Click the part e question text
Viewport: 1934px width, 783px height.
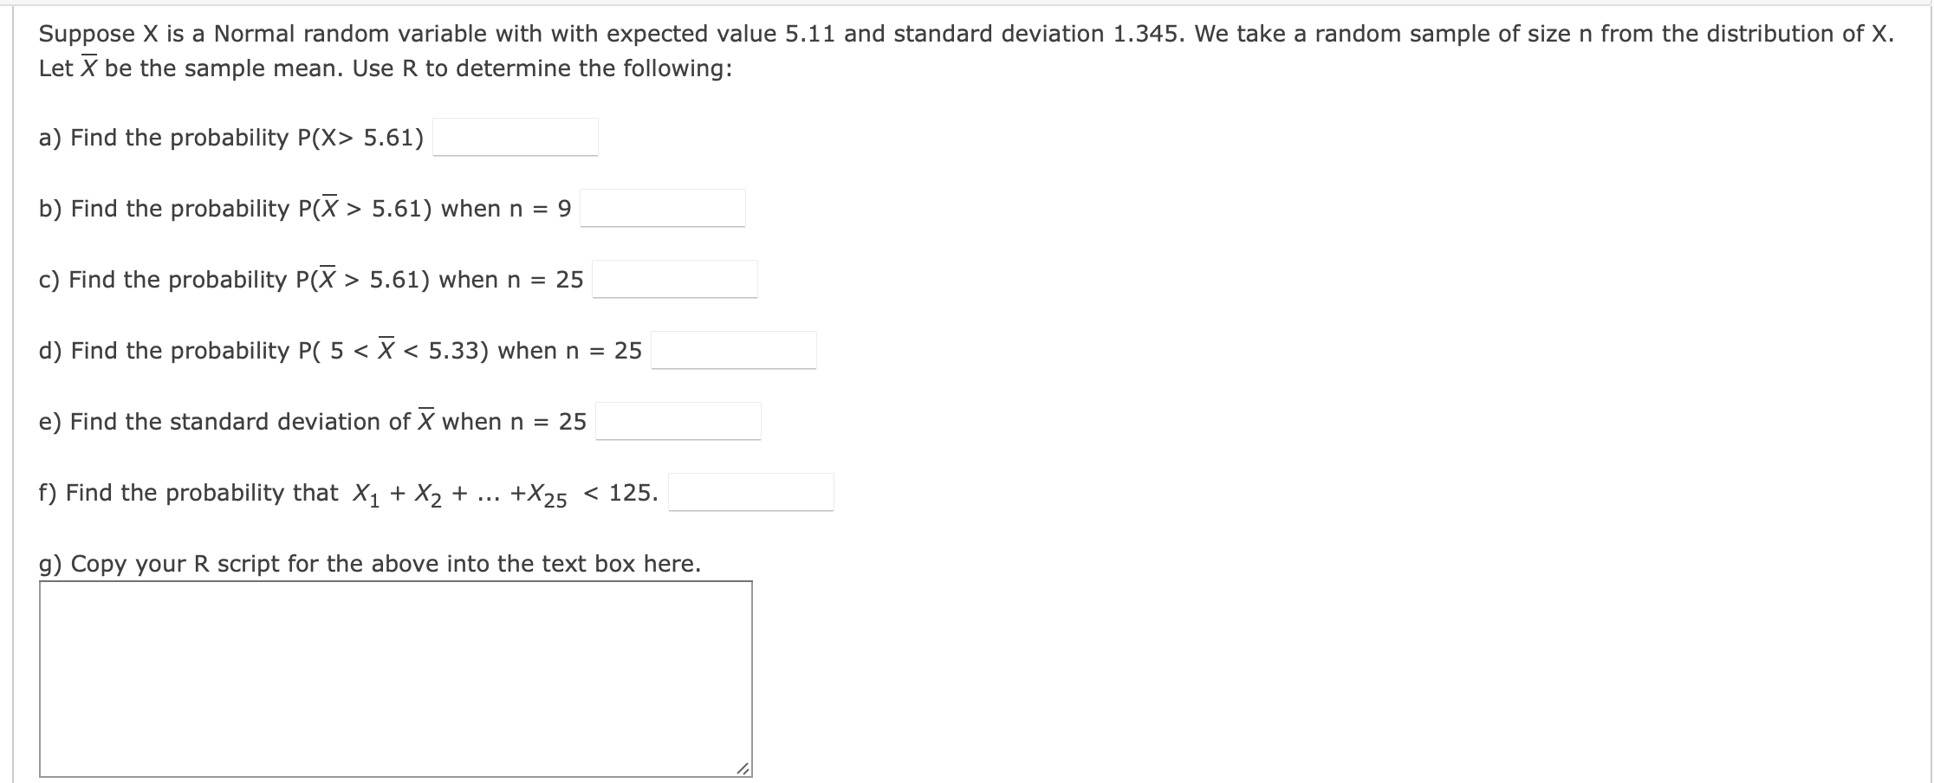tap(312, 421)
